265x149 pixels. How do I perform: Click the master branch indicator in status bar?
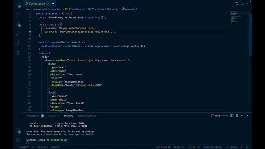click(22, 147)
